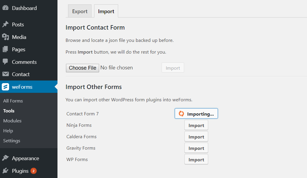Import Caldera Forms into weForms

pos(196,137)
